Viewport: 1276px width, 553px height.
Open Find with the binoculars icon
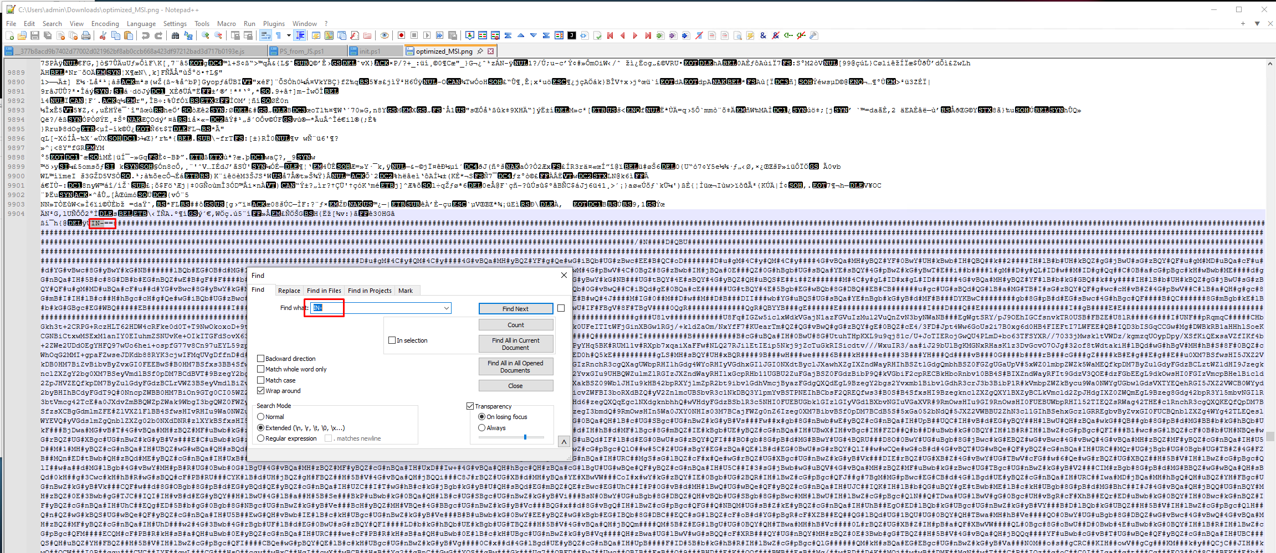click(176, 35)
